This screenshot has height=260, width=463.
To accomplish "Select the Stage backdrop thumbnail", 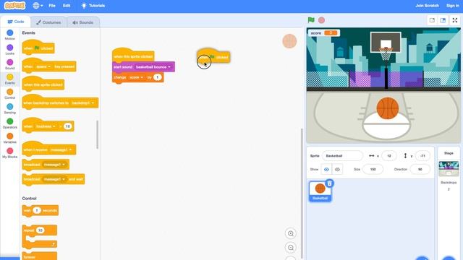I will pyautogui.click(x=449, y=168).
